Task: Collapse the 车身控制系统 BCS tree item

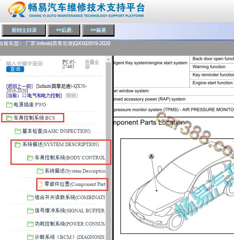Action: (x=34, y=118)
